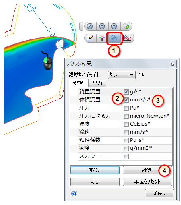181x205 pixels.
Task: Align plane to Z axis icon
Action: [114, 26]
